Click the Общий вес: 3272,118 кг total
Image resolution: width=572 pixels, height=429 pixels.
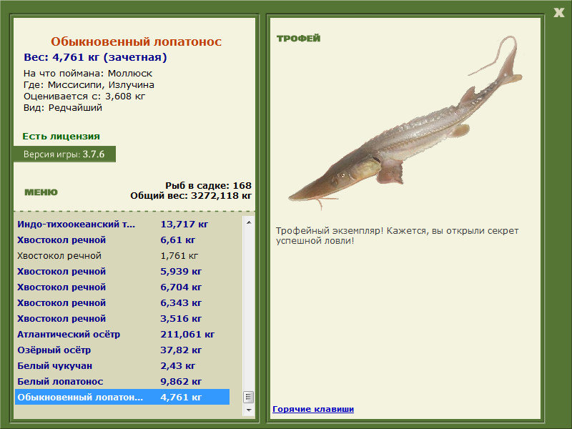click(x=191, y=195)
